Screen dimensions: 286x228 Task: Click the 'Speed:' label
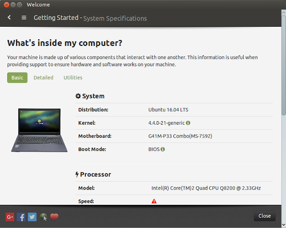pos(86,201)
